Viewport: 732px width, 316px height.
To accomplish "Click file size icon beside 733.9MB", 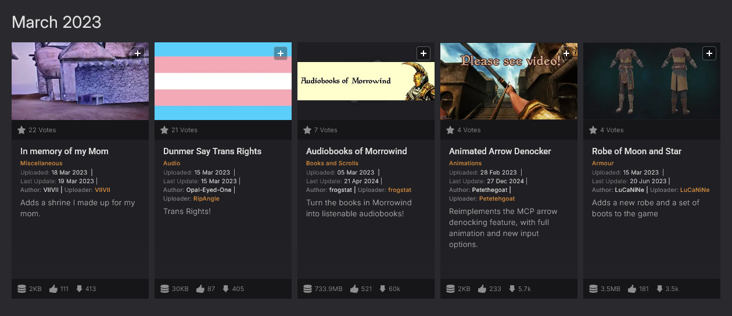I will pos(307,288).
